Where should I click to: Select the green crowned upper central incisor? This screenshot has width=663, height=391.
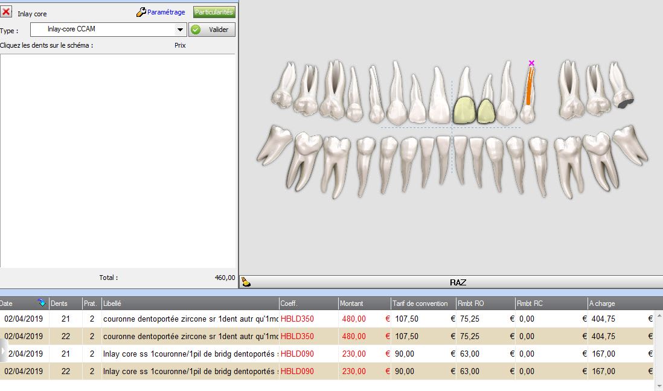click(x=465, y=95)
